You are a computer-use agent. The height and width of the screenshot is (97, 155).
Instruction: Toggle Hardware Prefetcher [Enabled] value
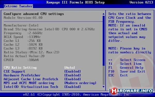tap(73, 75)
